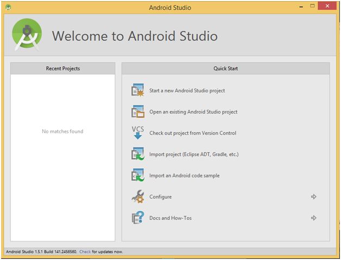Click the Check for updates link
This screenshot has width=341, height=260.
point(85,251)
